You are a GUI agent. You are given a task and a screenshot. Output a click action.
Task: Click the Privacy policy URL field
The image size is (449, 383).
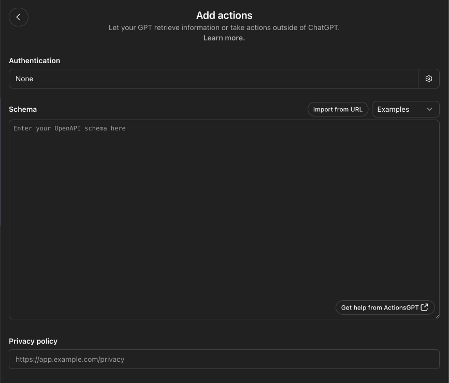coord(224,359)
